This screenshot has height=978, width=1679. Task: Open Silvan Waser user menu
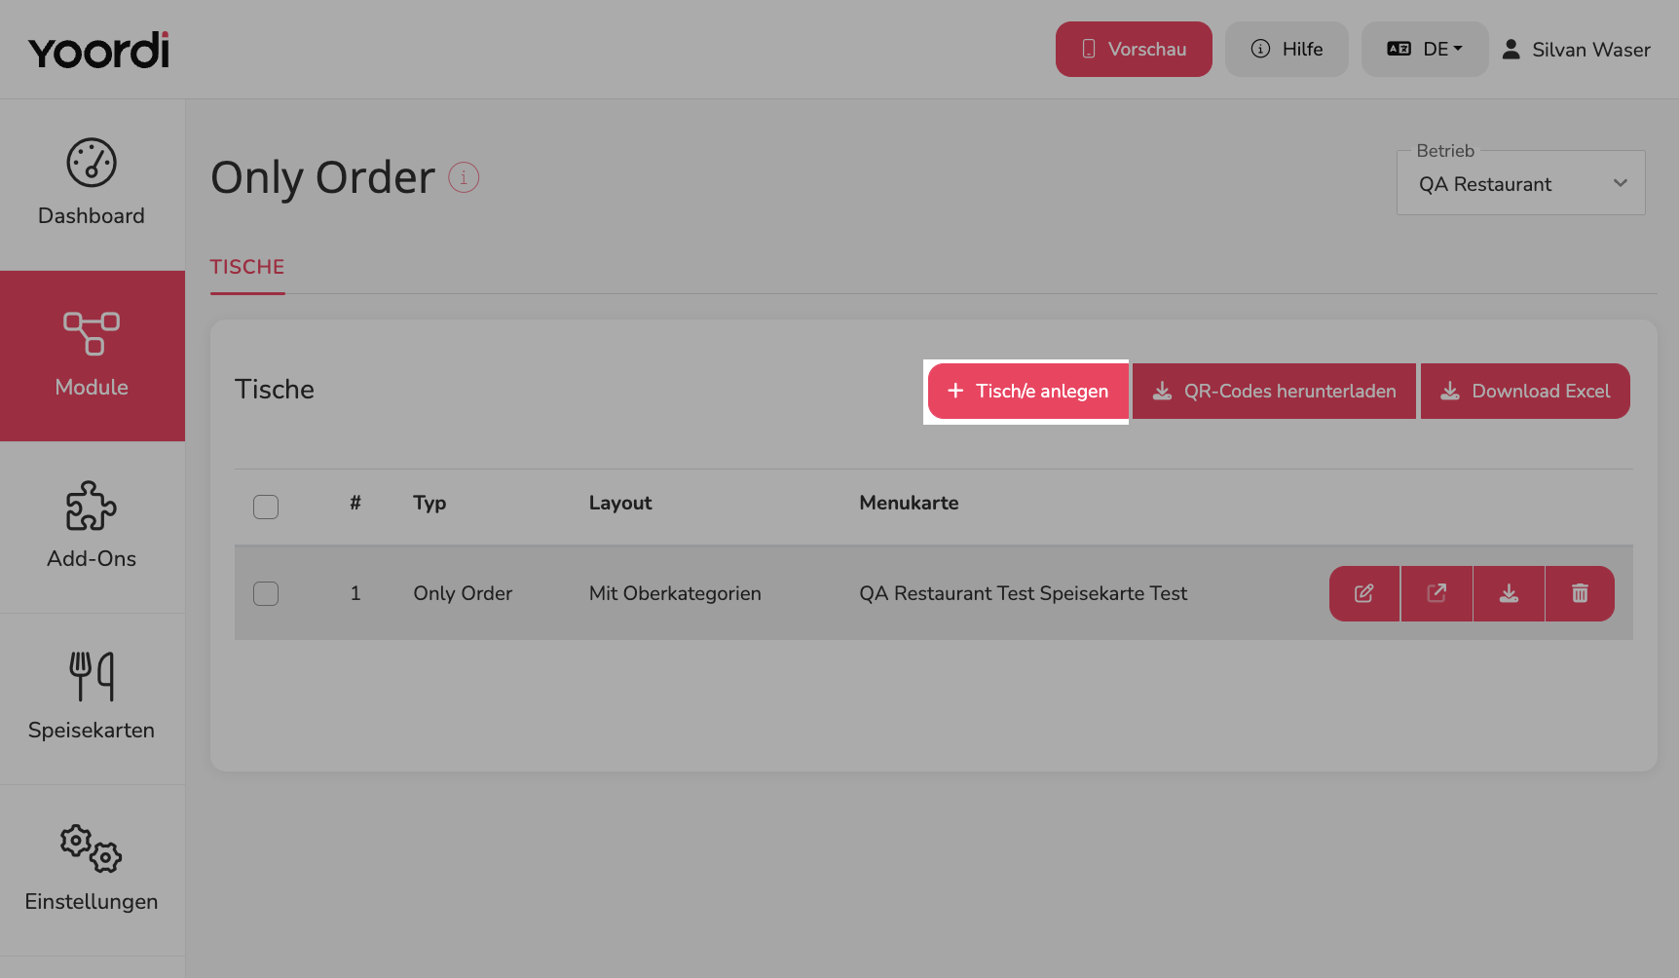click(1576, 49)
